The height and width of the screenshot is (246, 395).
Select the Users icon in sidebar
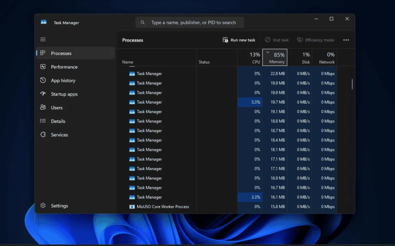coord(43,108)
